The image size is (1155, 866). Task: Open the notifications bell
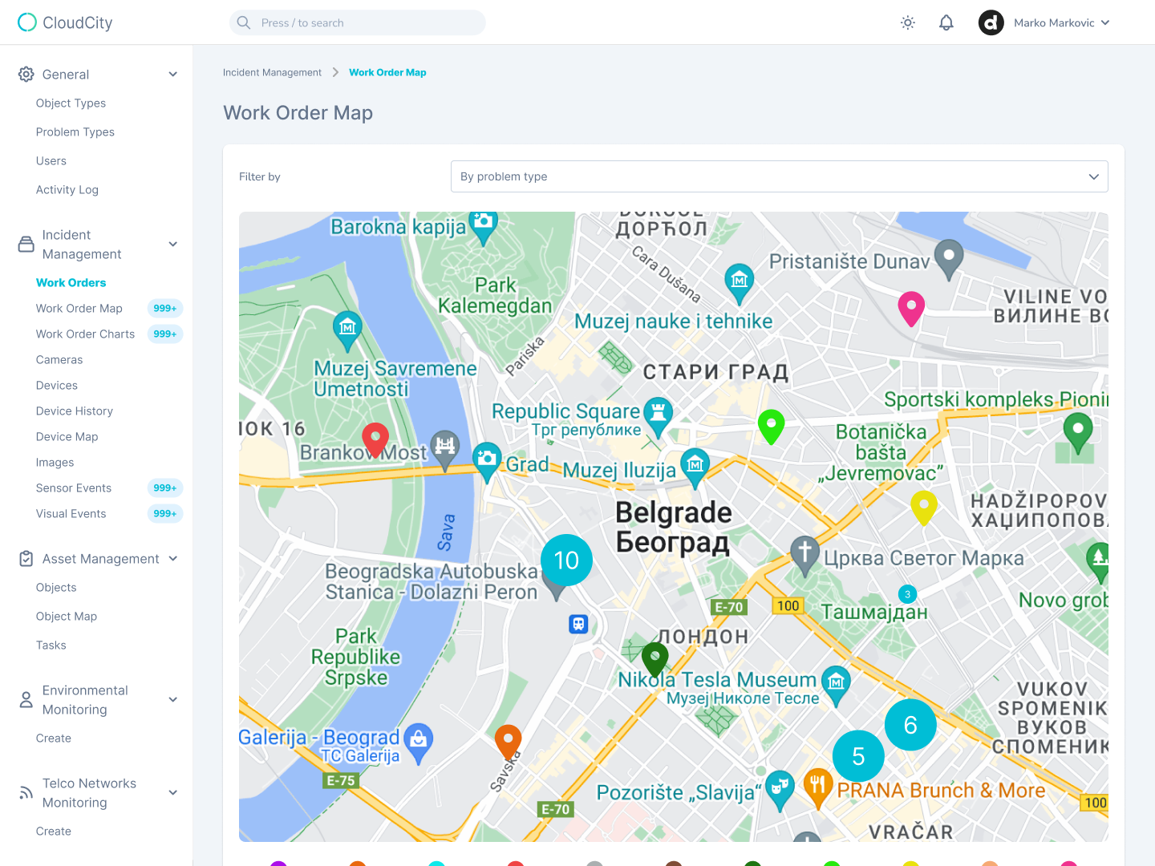coord(946,22)
